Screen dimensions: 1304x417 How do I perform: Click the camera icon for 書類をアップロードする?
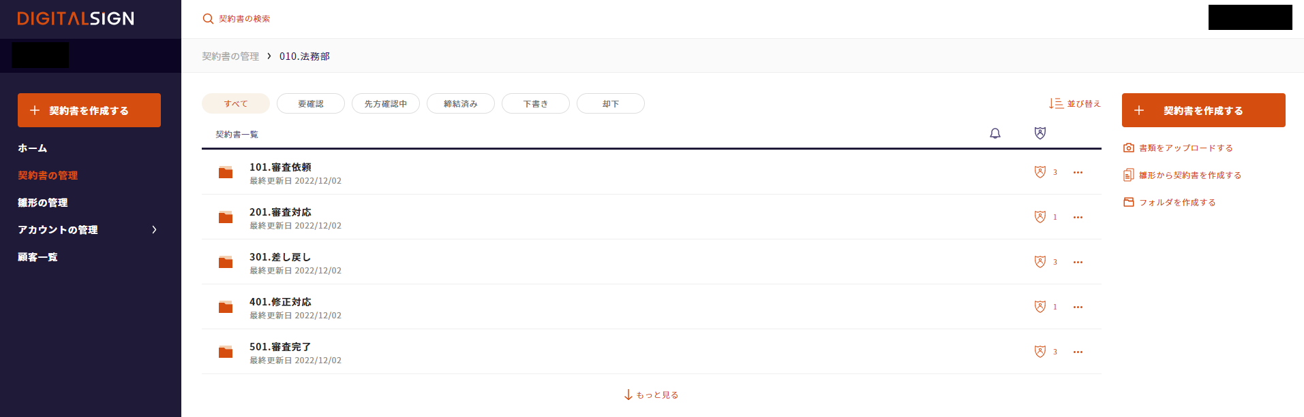[x=1129, y=148]
